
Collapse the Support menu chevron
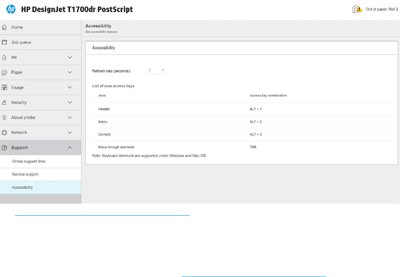tap(70, 148)
